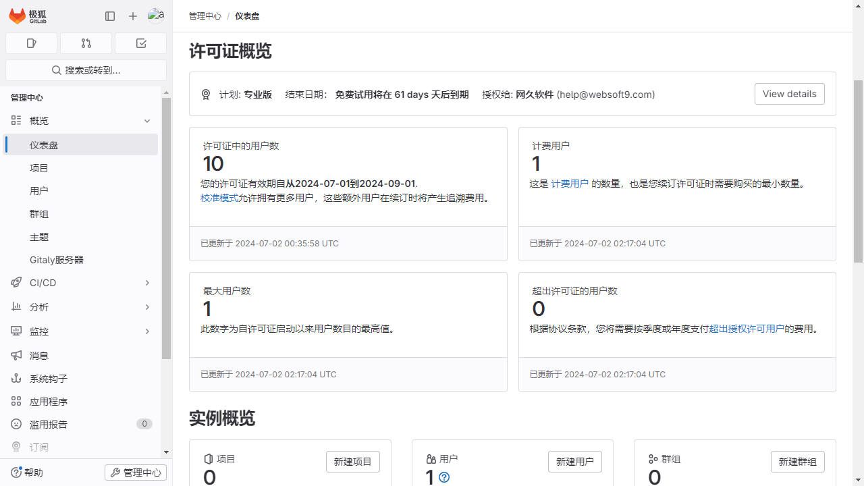
Task: Click the 应用程序 grid icon
Action: (x=16, y=402)
